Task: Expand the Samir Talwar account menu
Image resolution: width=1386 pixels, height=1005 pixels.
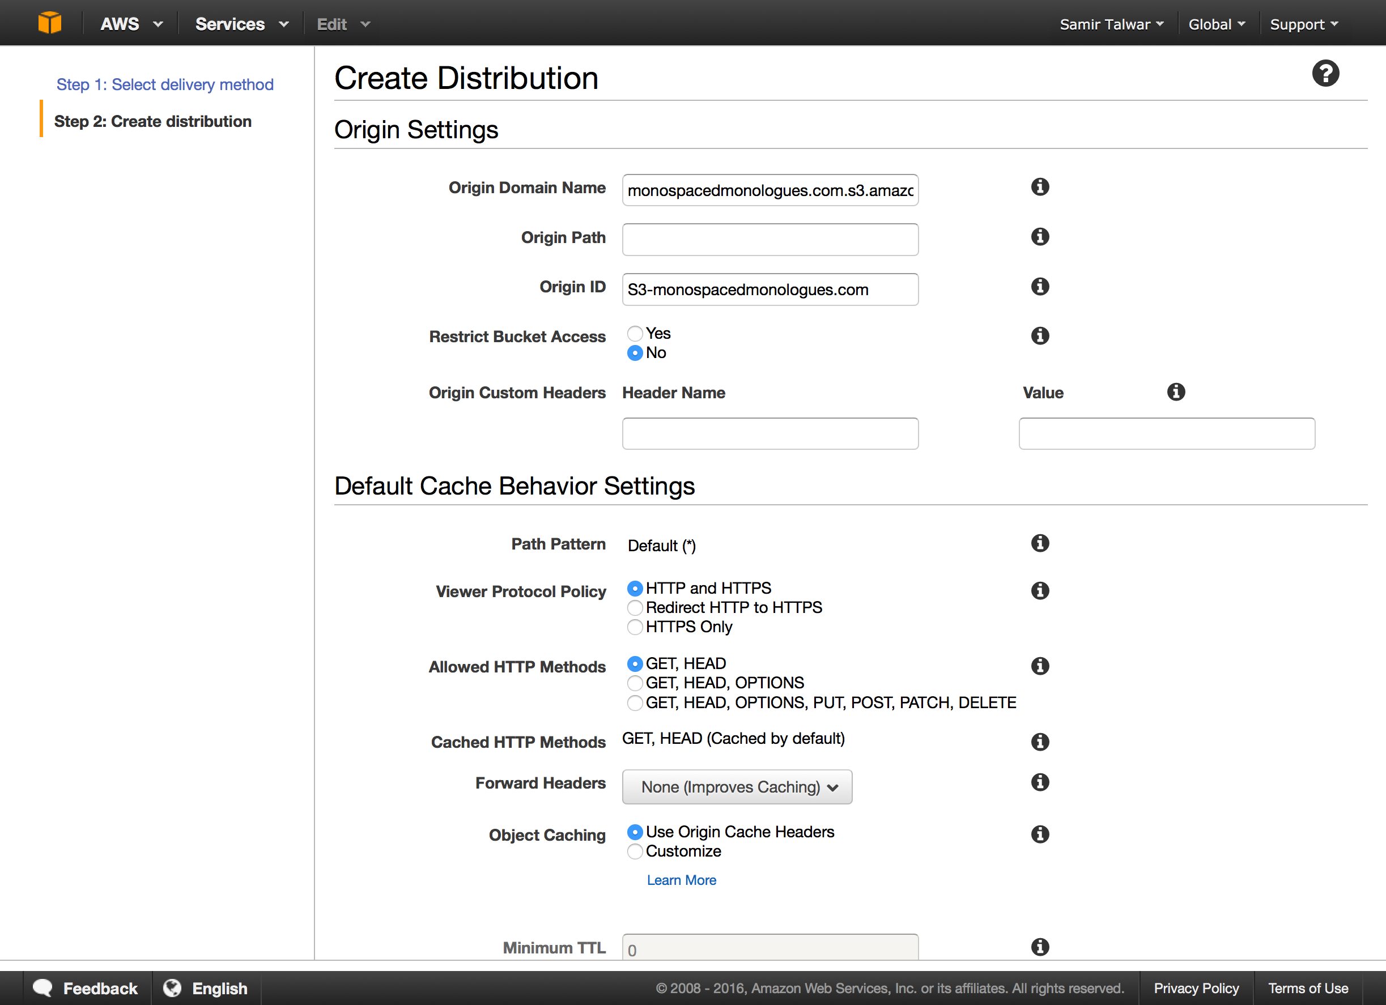Action: pos(1111,24)
